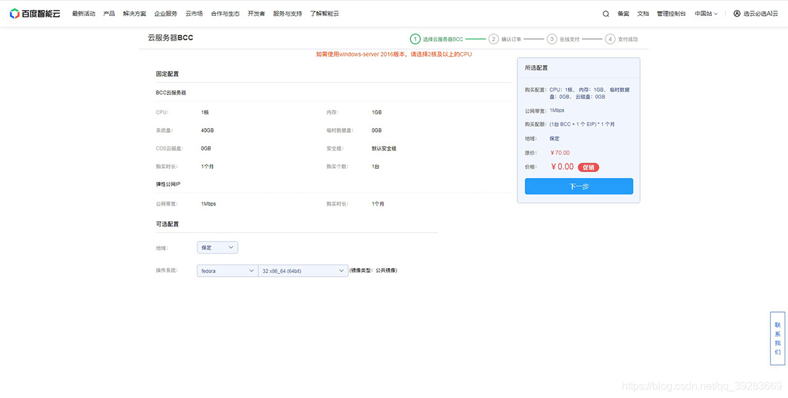This screenshot has width=788, height=398.
Task: Open the 文档 link
Action: 643,13
